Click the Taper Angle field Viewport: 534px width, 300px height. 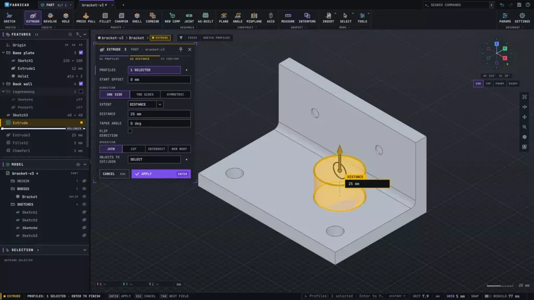point(159,123)
